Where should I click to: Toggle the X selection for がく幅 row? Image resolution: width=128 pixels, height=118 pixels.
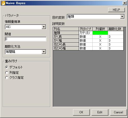coord(100,41)
